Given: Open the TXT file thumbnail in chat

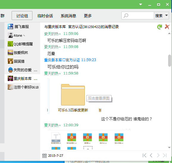Looking at the screenshot, I should point(56,138).
